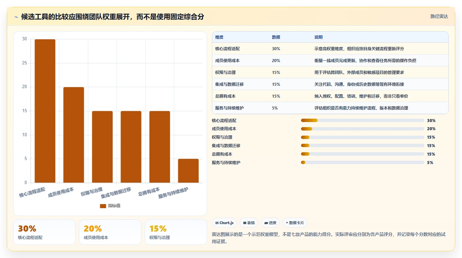
Task: Click the 核心流程适配 progress bar
Action: click(362, 120)
